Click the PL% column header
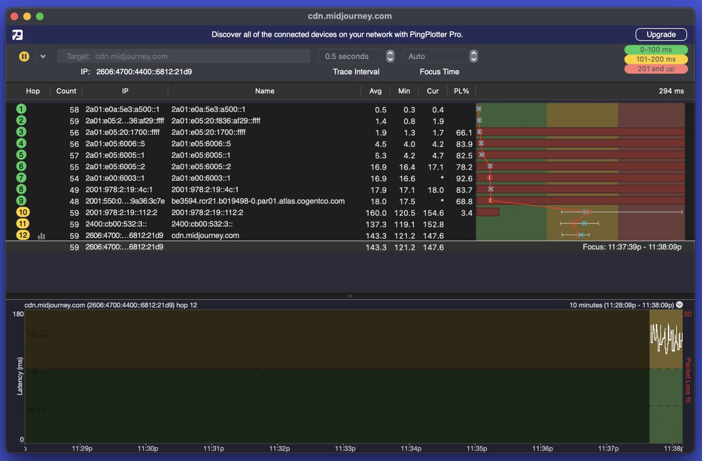The width and height of the screenshot is (702, 461). click(462, 91)
